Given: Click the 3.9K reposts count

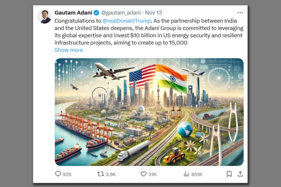Looking at the screenshot, I should coord(111,174).
